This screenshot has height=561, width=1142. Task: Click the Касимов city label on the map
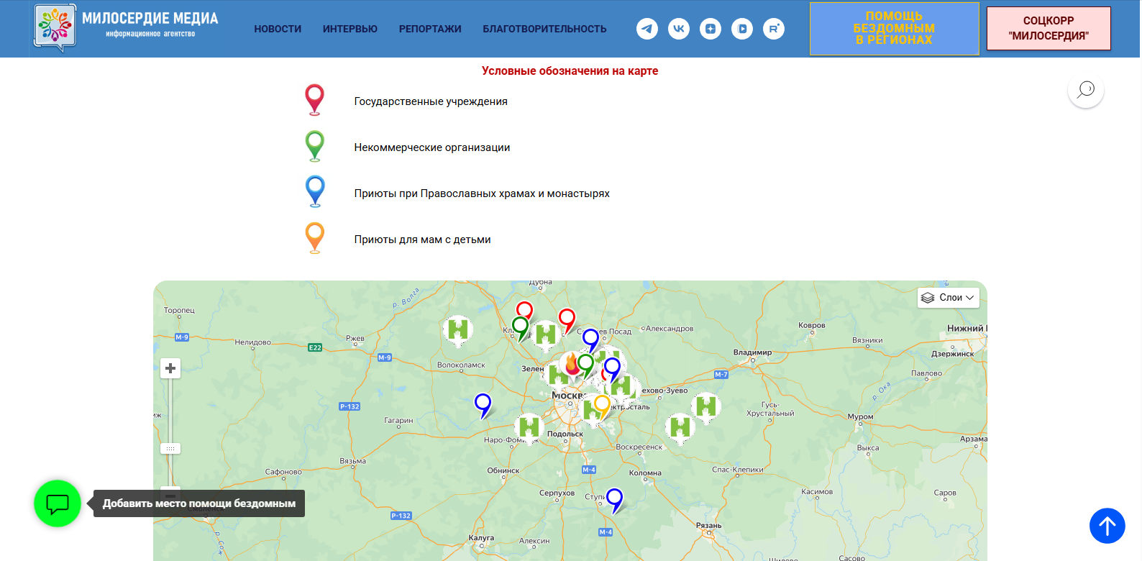point(817,492)
